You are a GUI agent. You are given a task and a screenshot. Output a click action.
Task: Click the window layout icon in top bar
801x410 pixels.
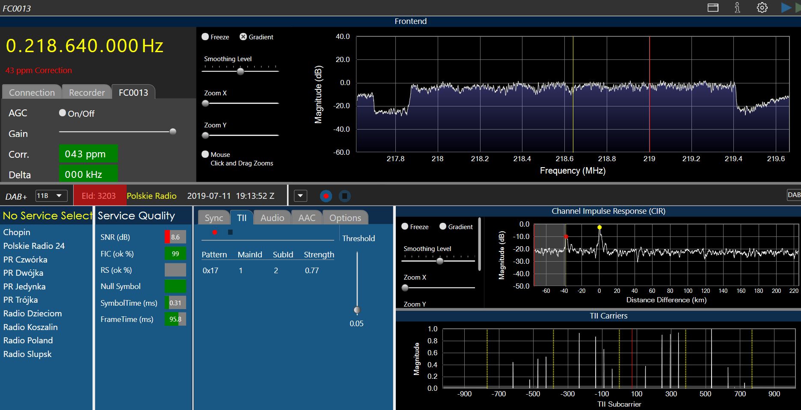[713, 8]
